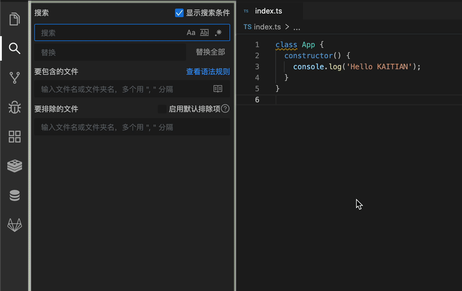Open the Source Control branch icon
Image resolution: width=462 pixels, height=291 pixels.
tap(15, 78)
